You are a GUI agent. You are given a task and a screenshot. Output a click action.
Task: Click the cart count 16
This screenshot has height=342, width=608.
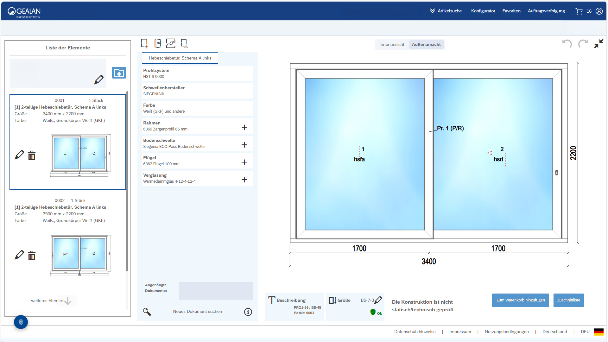click(x=589, y=11)
